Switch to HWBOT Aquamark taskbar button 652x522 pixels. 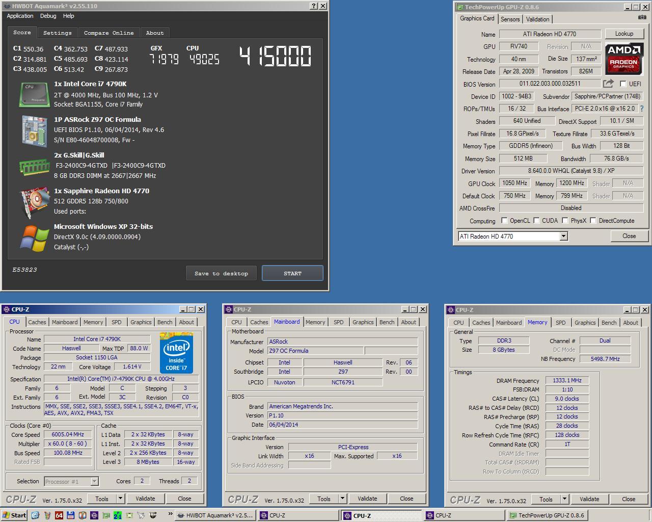click(215, 515)
